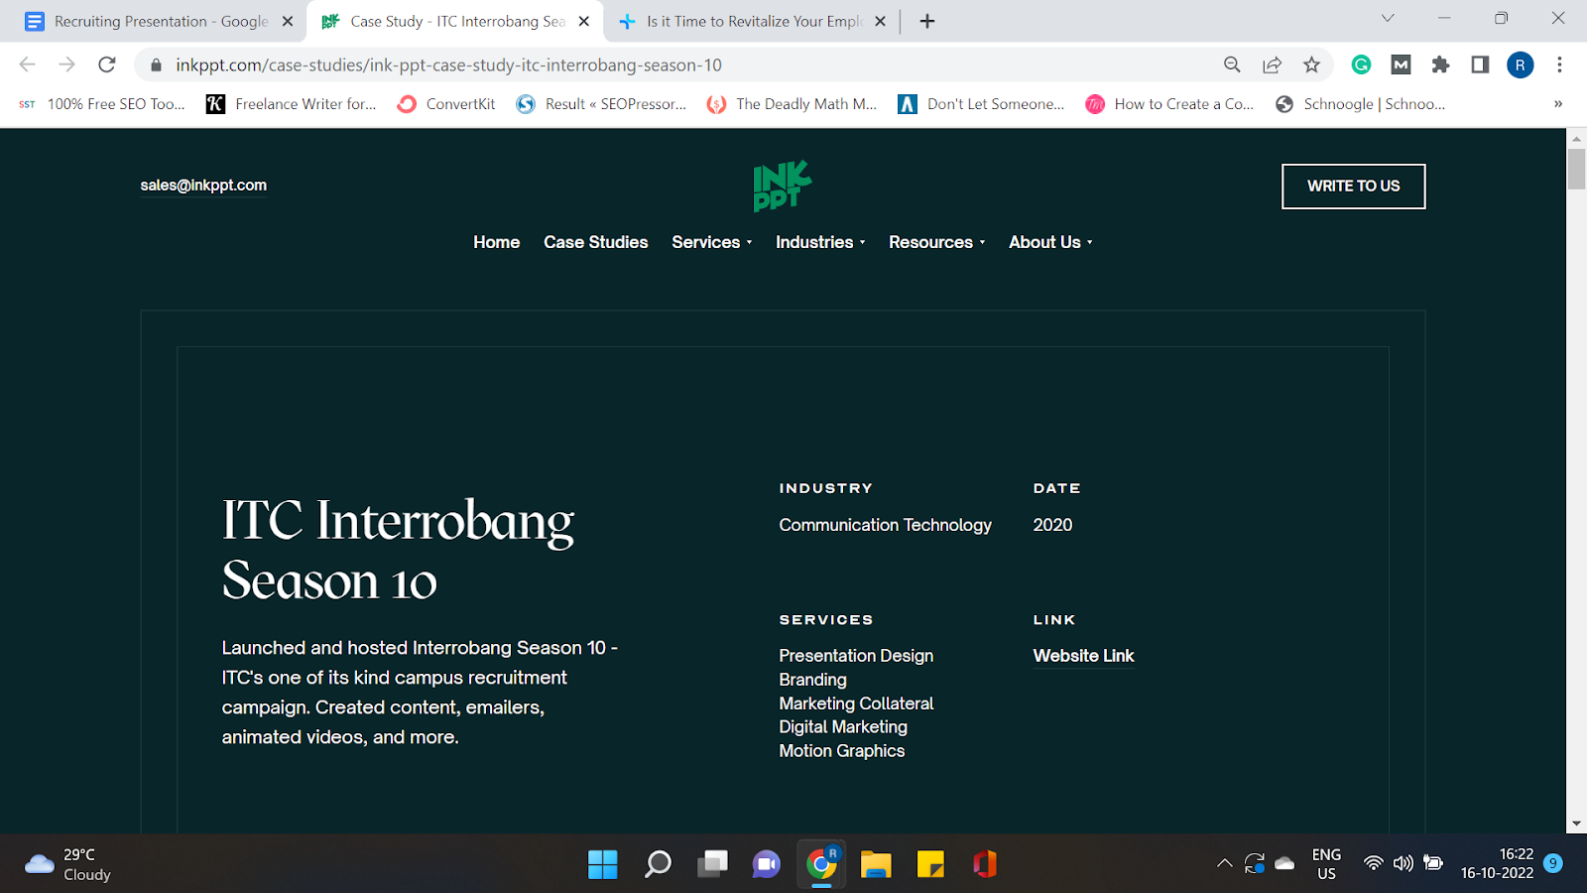Open Microsoft Office taskbar icon

point(985,864)
